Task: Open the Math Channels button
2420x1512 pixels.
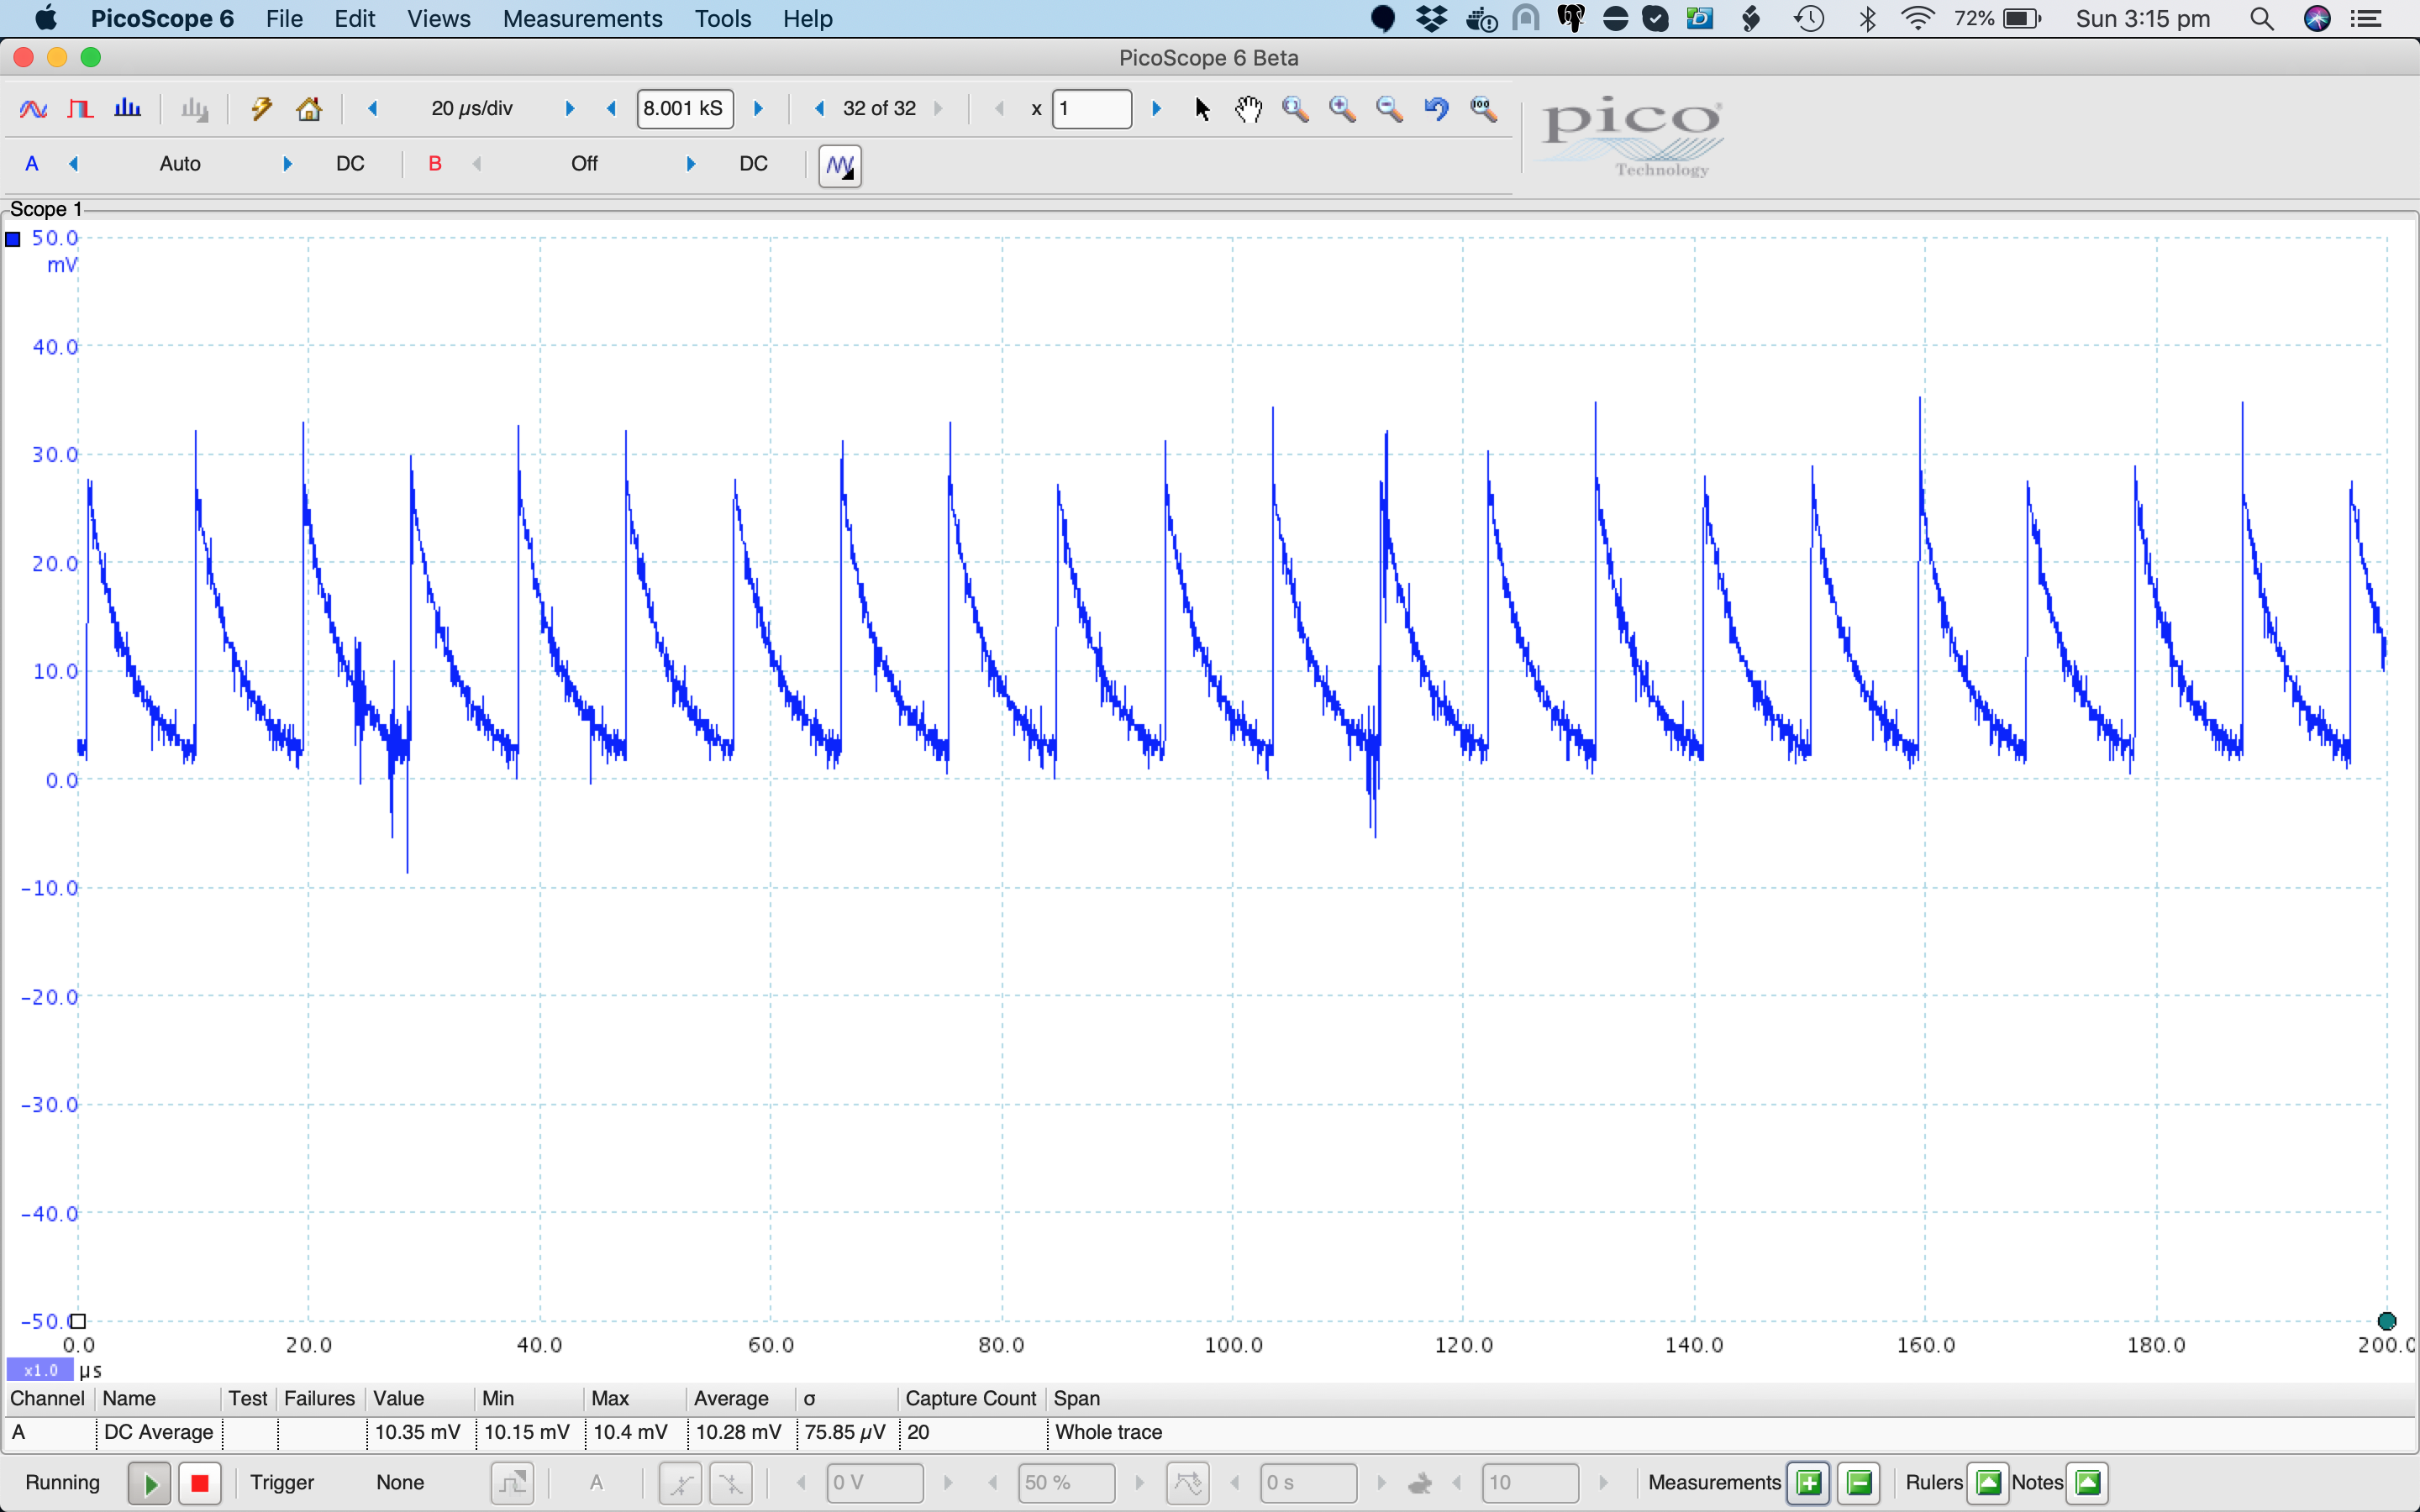Action: [840, 165]
